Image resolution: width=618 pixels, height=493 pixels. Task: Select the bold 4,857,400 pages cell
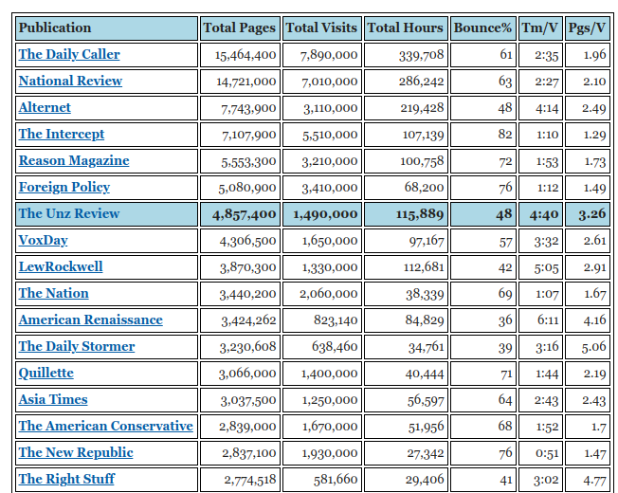(240, 214)
